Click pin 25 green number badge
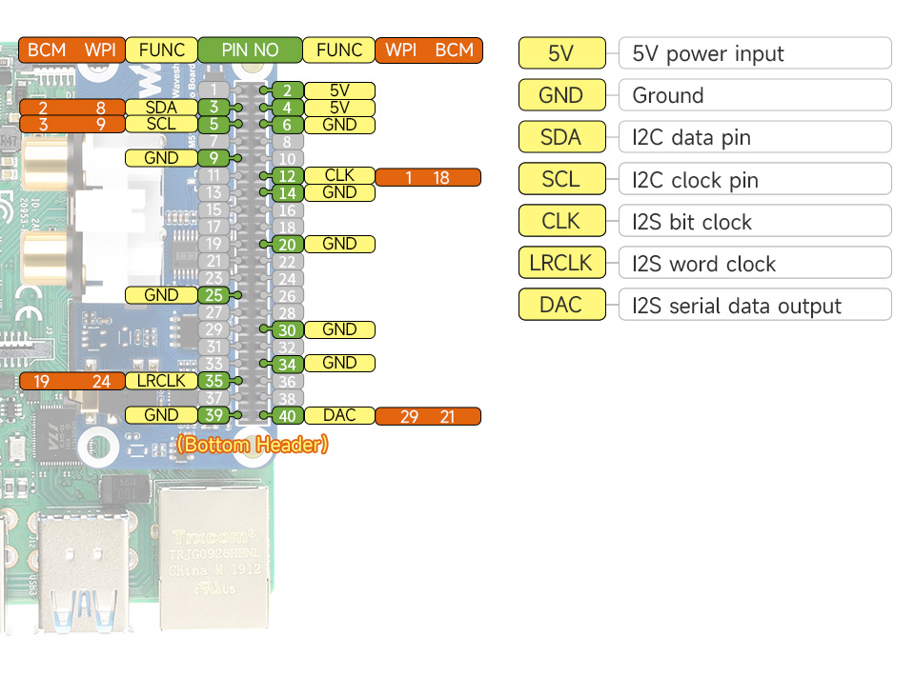This screenshot has height=676, width=915. click(213, 295)
